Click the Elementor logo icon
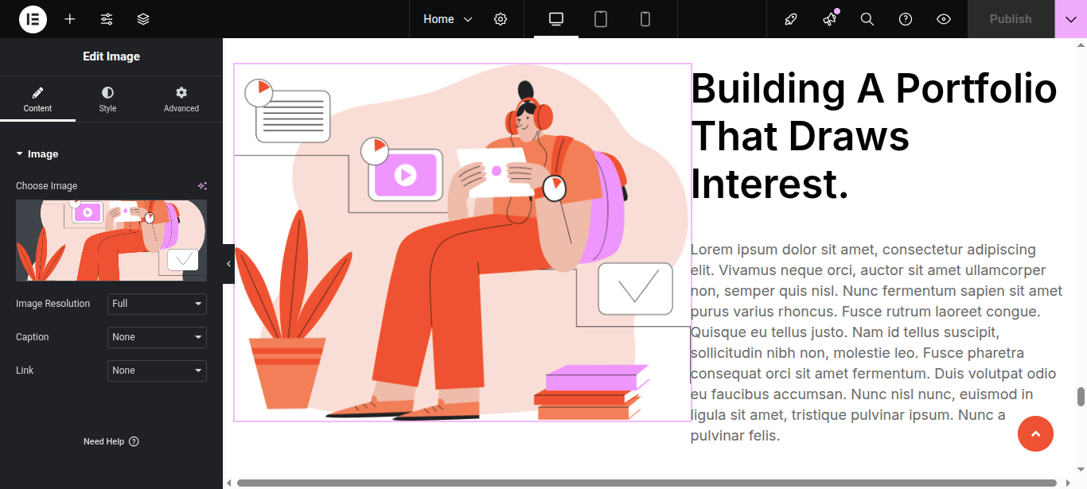This screenshot has width=1087, height=489. (33, 19)
